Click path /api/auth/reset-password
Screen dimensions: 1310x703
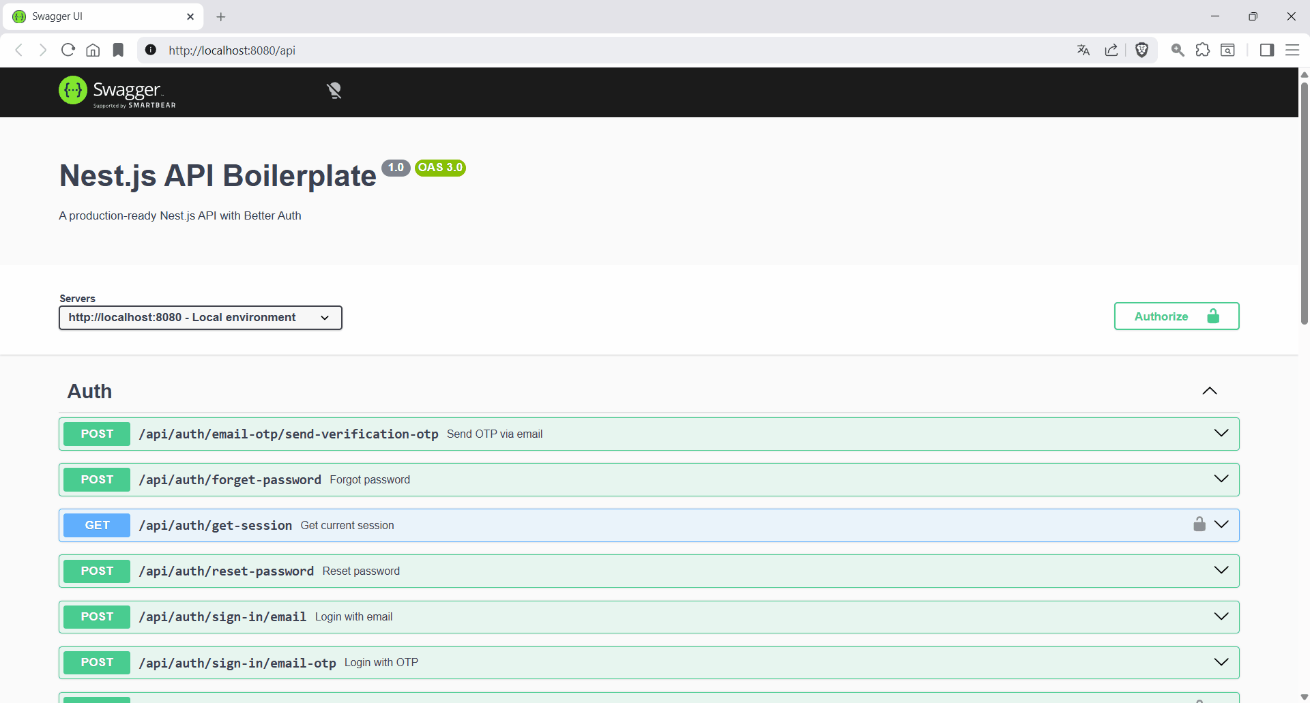tap(227, 571)
